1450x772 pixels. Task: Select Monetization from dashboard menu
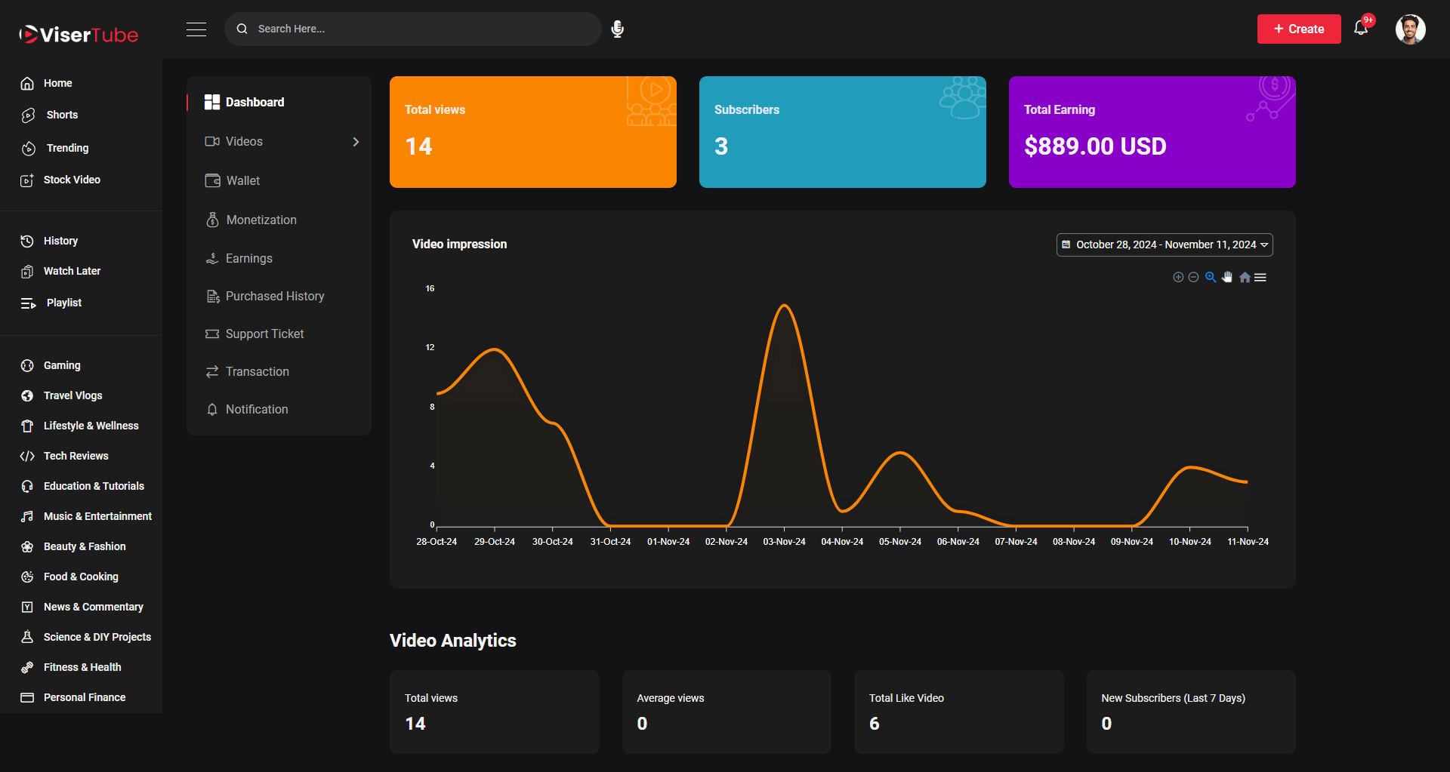261,220
